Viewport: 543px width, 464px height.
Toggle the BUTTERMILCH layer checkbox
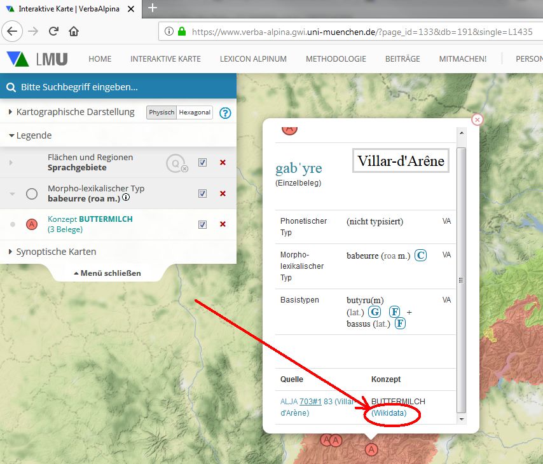pos(203,224)
